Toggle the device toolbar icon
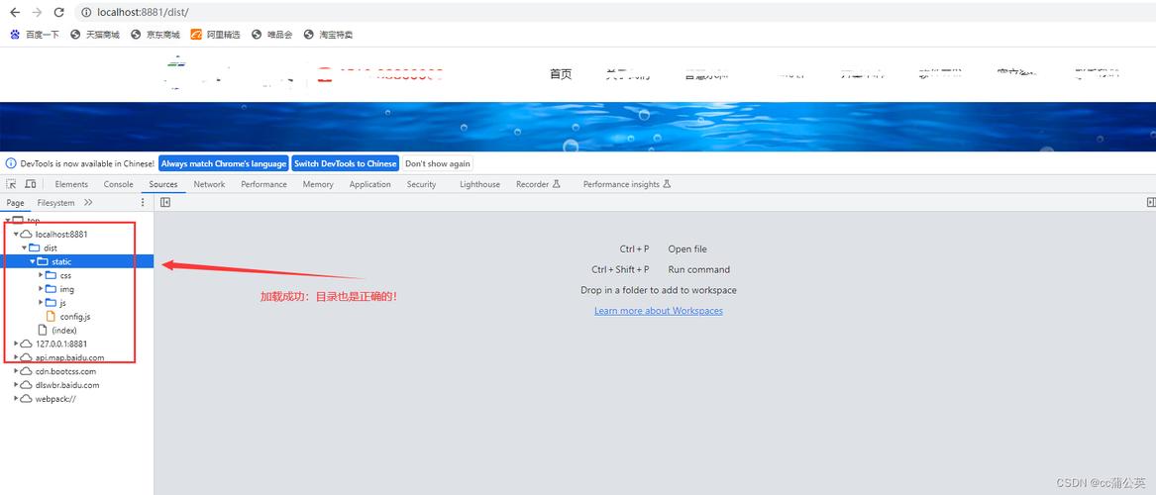The height and width of the screenshot is (495, 1156). coord(31,184)
